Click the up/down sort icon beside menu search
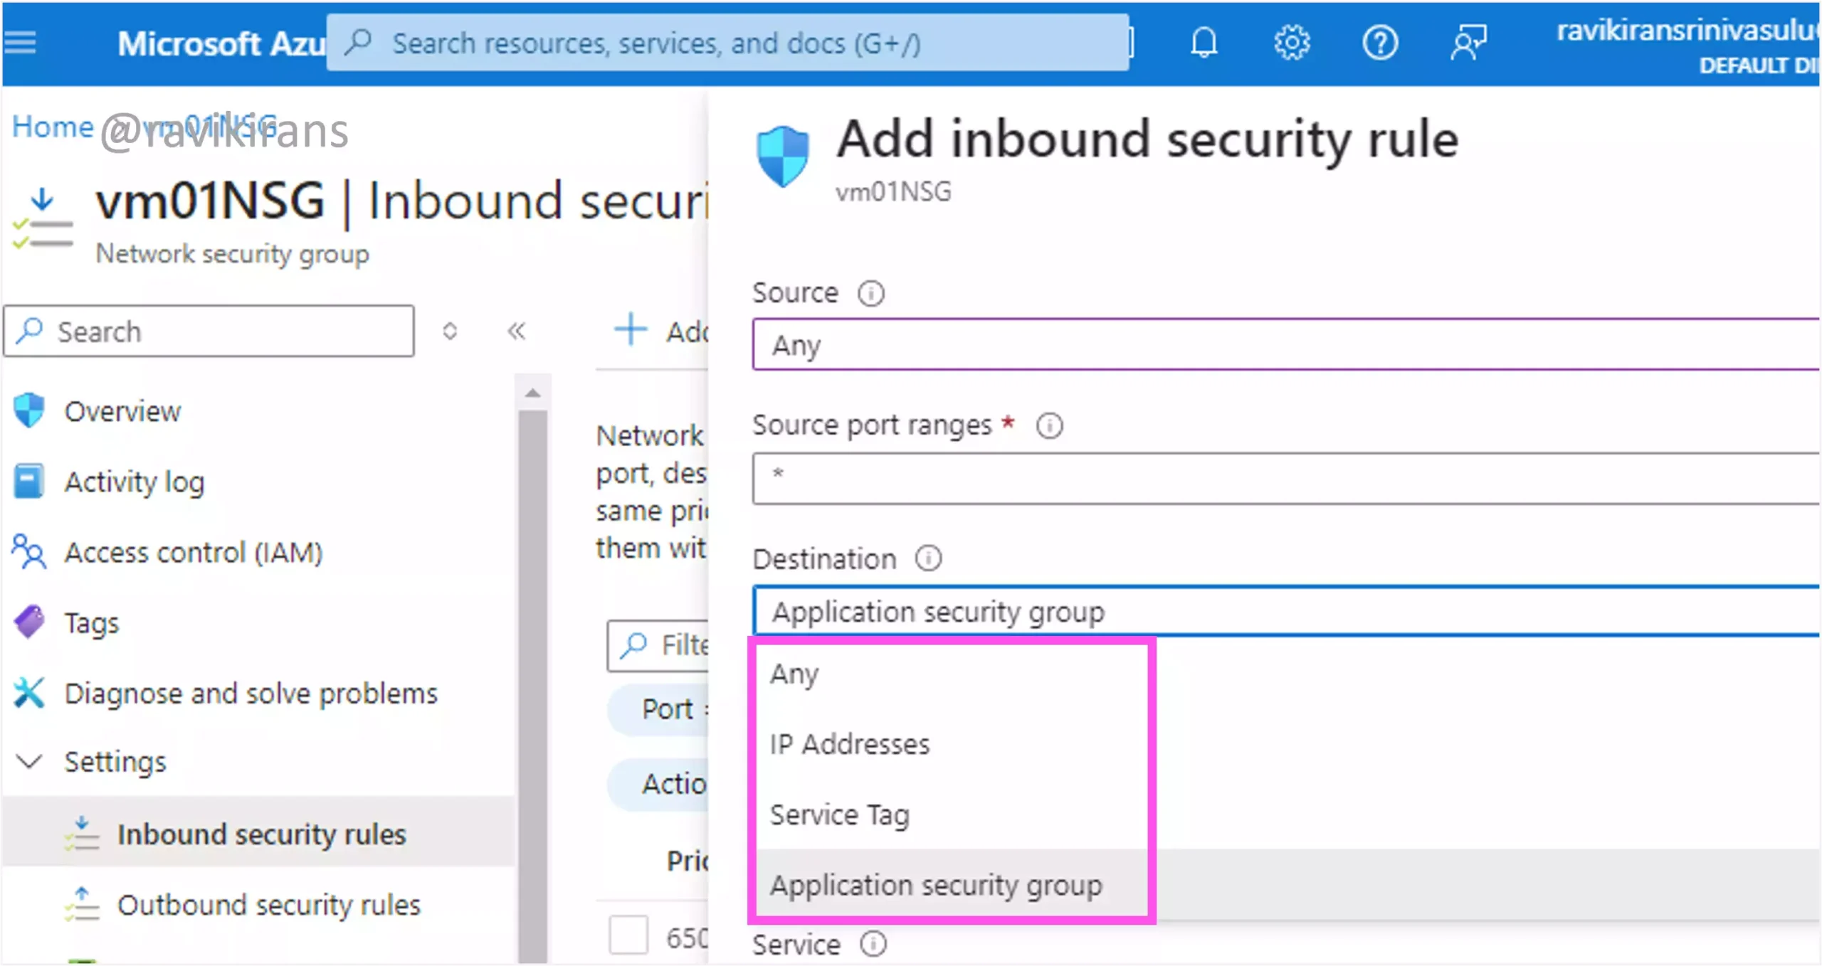 tap(449, 331)
